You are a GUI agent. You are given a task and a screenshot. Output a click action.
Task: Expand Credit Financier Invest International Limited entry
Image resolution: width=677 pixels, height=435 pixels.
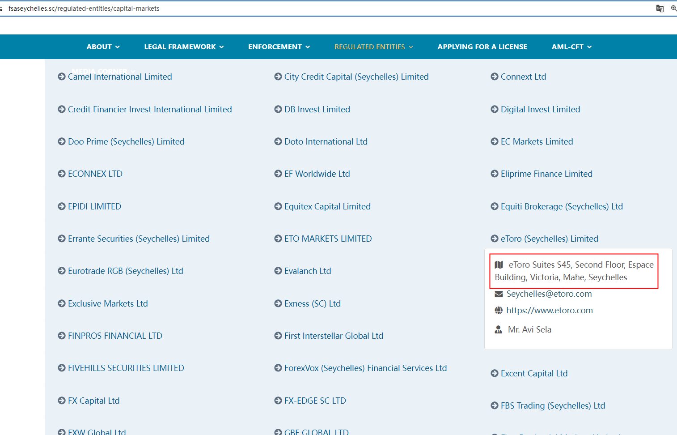coord(150,109)
